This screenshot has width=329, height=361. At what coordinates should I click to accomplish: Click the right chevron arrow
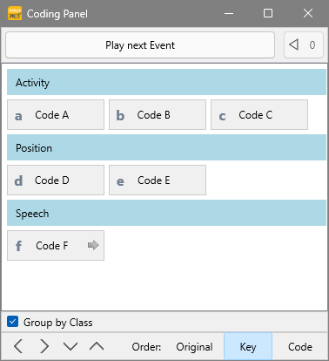coord(44,346)
